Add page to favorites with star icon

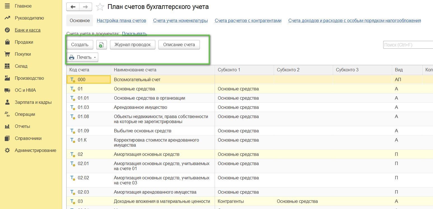point(100,7)
